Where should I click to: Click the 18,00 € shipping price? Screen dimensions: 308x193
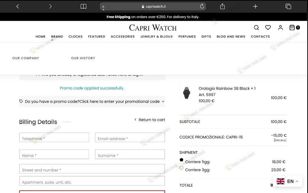pyautogui.click(x=279, y=162)
